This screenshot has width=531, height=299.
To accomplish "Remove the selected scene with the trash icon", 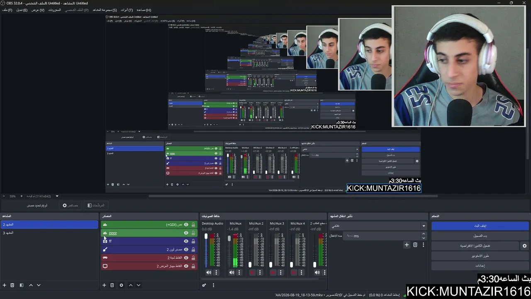I will tap(12, 285).
